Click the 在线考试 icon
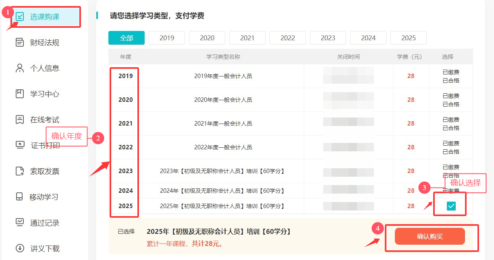Image resolution: width=494 pixels, height=260 pixels. pyautogui.click(x=19, y=120)
